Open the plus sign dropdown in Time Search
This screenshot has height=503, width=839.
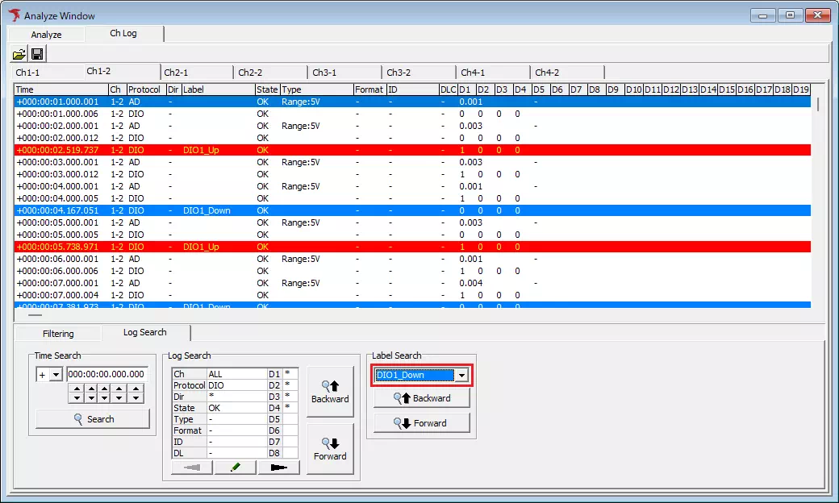tap(56, 375)
